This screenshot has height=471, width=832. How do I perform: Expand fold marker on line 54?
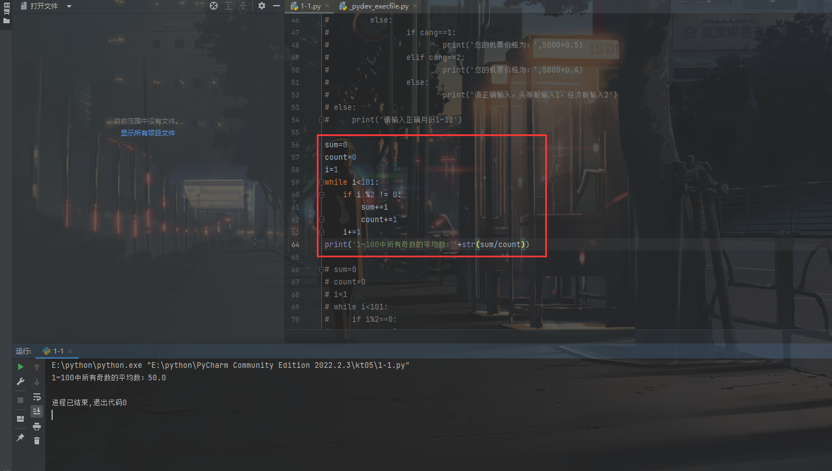[x=321, y=120]
